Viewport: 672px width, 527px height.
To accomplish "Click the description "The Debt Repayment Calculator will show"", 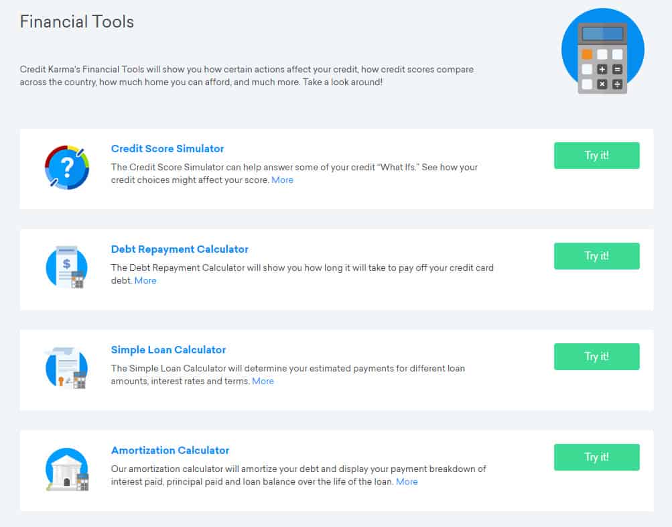I will tap(303, 274).
